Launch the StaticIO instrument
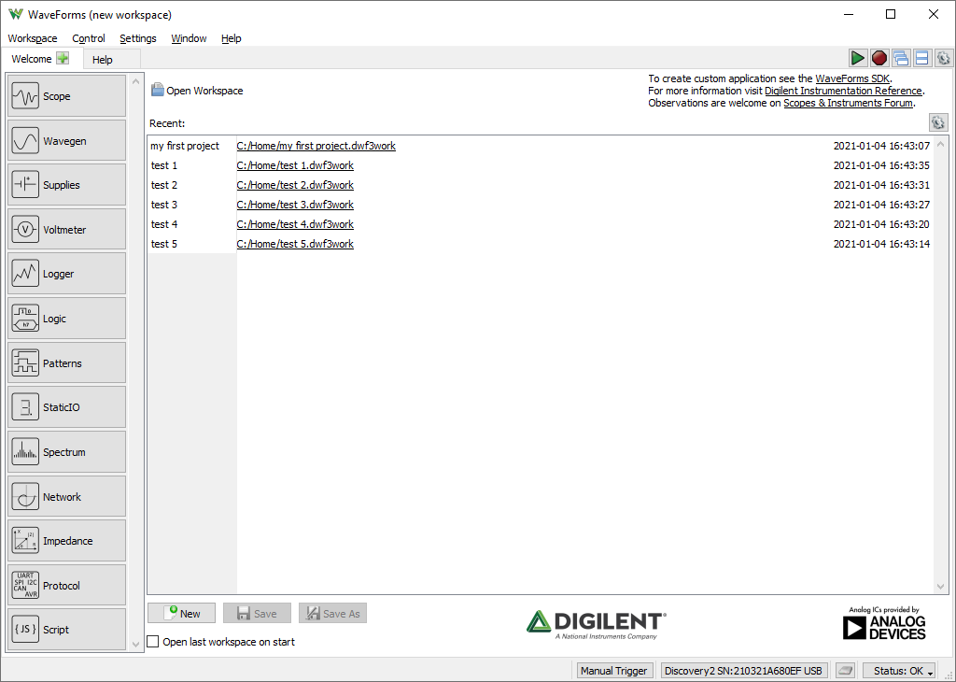Image resolution: width=956 pixels, height=682 pixels. click(66, 407)
